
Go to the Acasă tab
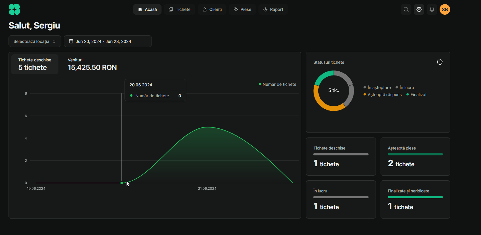pos(147,9)
